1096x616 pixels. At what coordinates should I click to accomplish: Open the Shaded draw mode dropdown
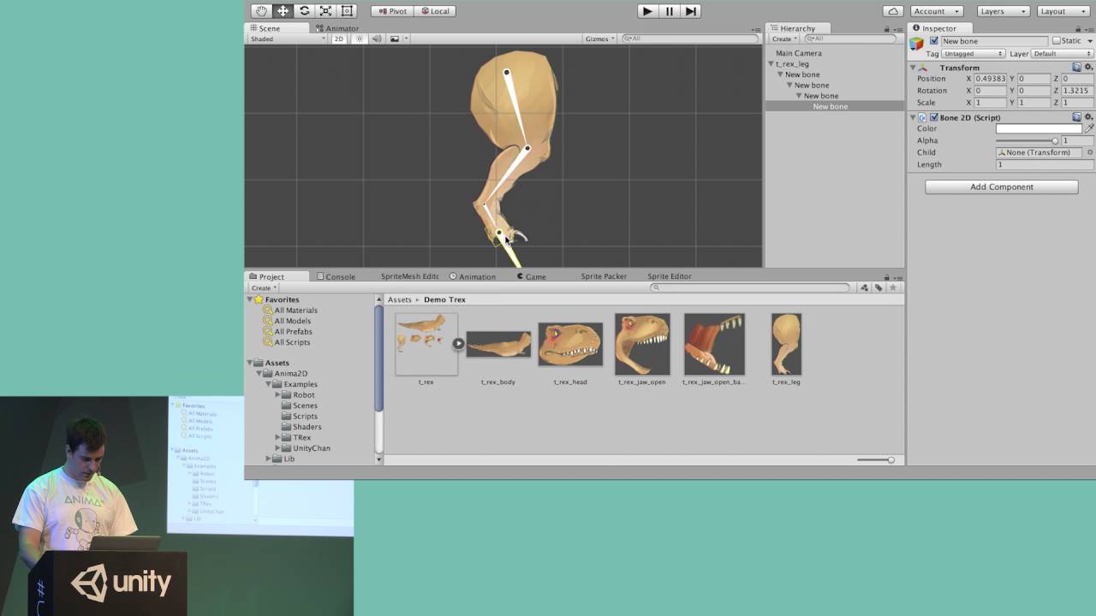(288, 38)
